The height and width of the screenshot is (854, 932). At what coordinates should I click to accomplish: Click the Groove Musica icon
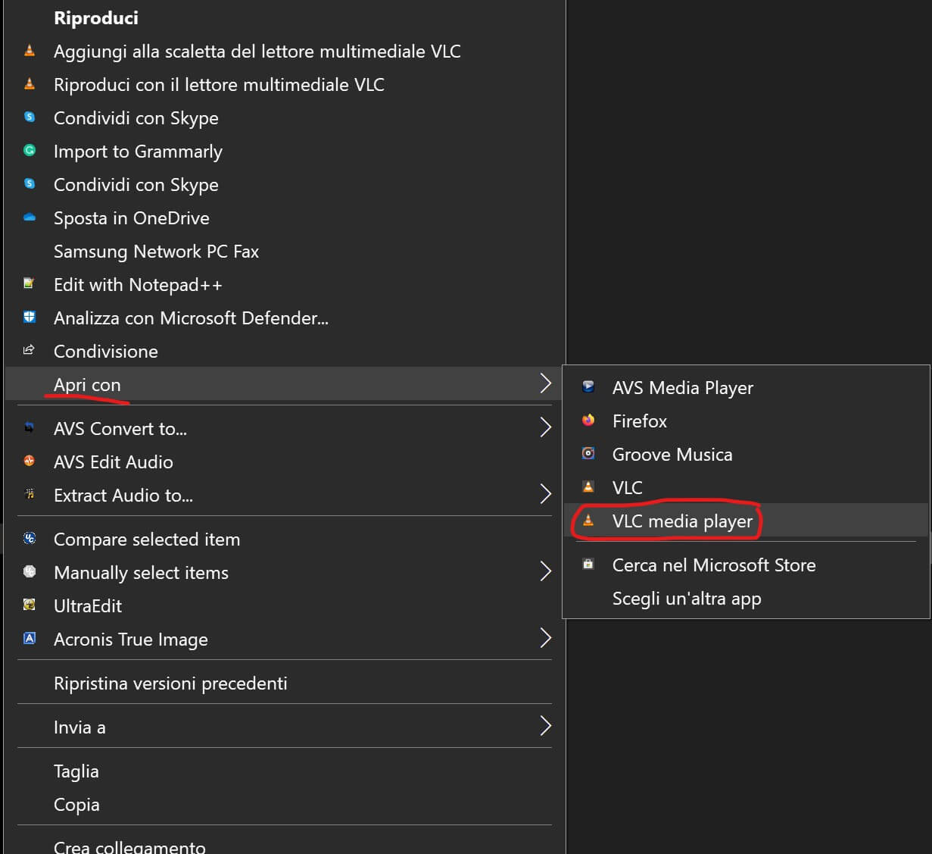click(588, 454)
